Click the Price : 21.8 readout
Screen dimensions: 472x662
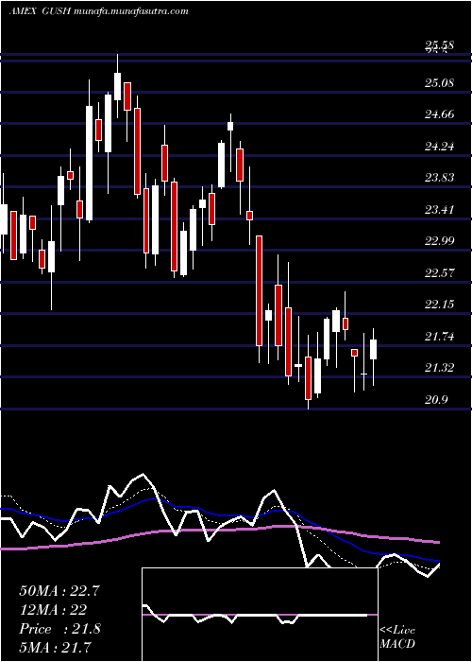pos(59,629)
